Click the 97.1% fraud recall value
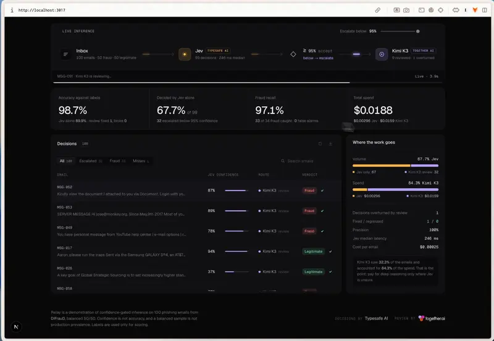 point(269,110)
